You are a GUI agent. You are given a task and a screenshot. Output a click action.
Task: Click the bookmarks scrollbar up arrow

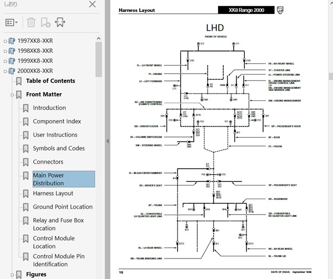(x=99, y=38)
